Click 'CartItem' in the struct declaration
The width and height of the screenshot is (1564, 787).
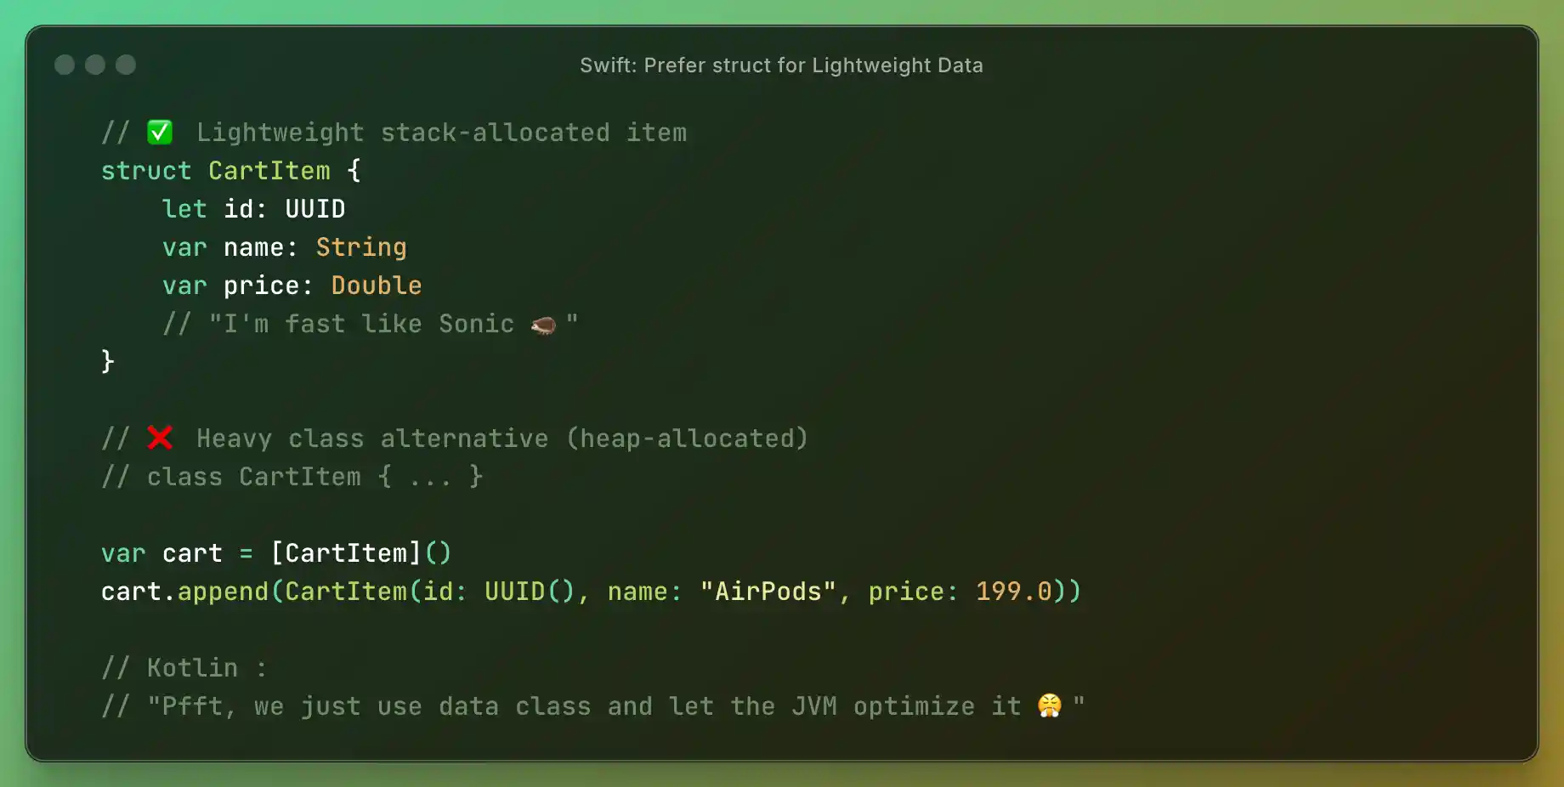[269, 171]
